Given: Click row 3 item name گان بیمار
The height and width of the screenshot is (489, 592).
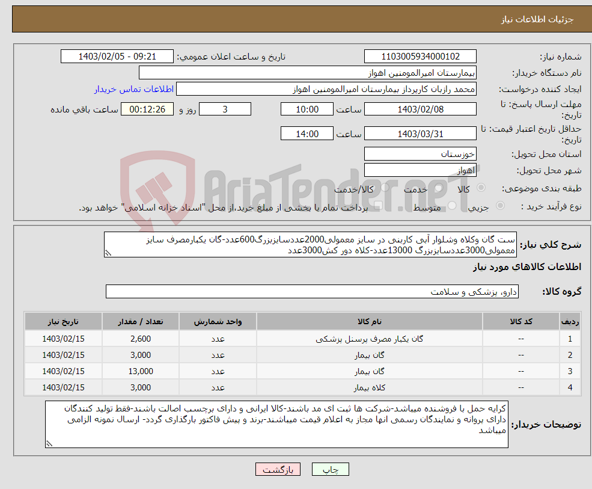Looking at the screenshot, I should (x=369, y=372).
